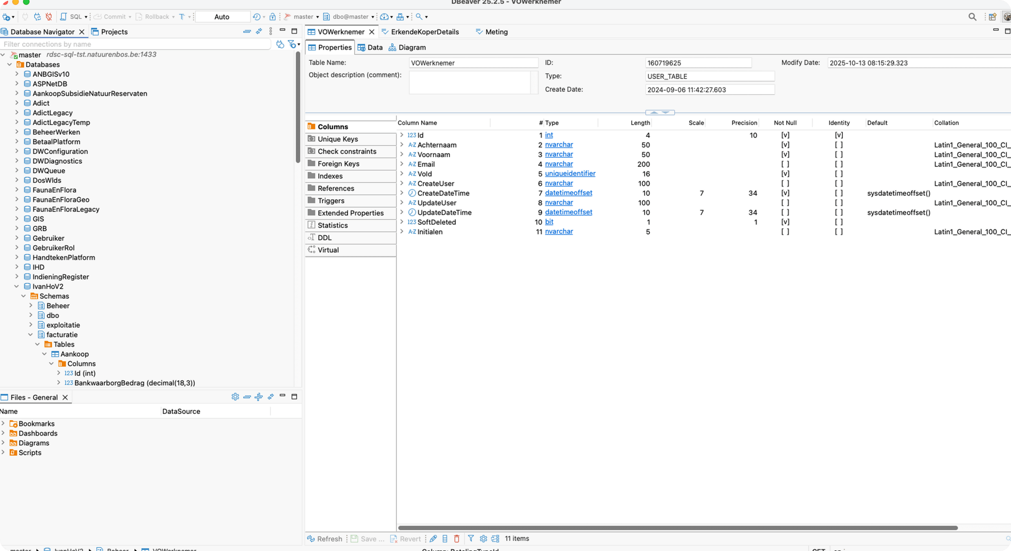Click the Files panel settings gear icon
This screenshot has height=551, width=1011.
click(235, 397)
